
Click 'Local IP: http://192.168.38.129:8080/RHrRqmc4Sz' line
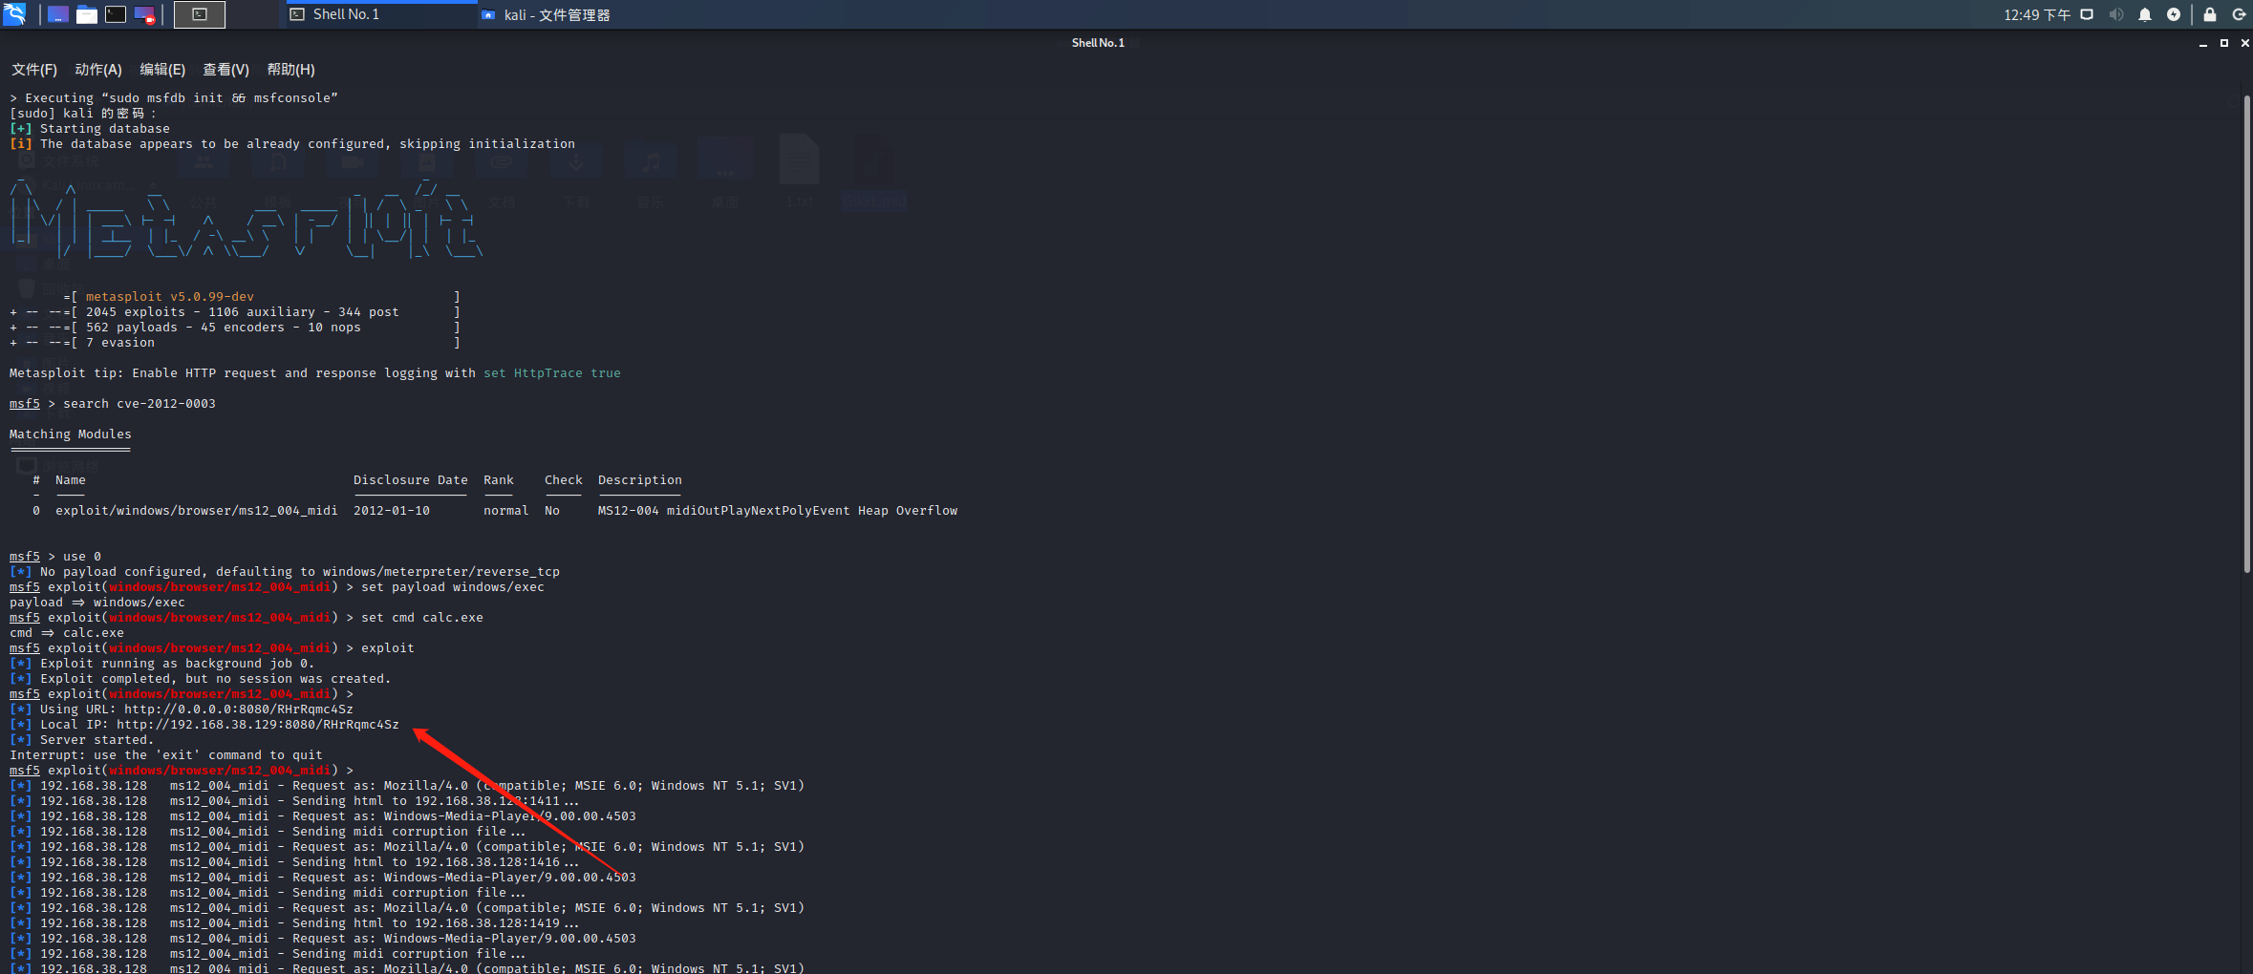tap(204, 725)
